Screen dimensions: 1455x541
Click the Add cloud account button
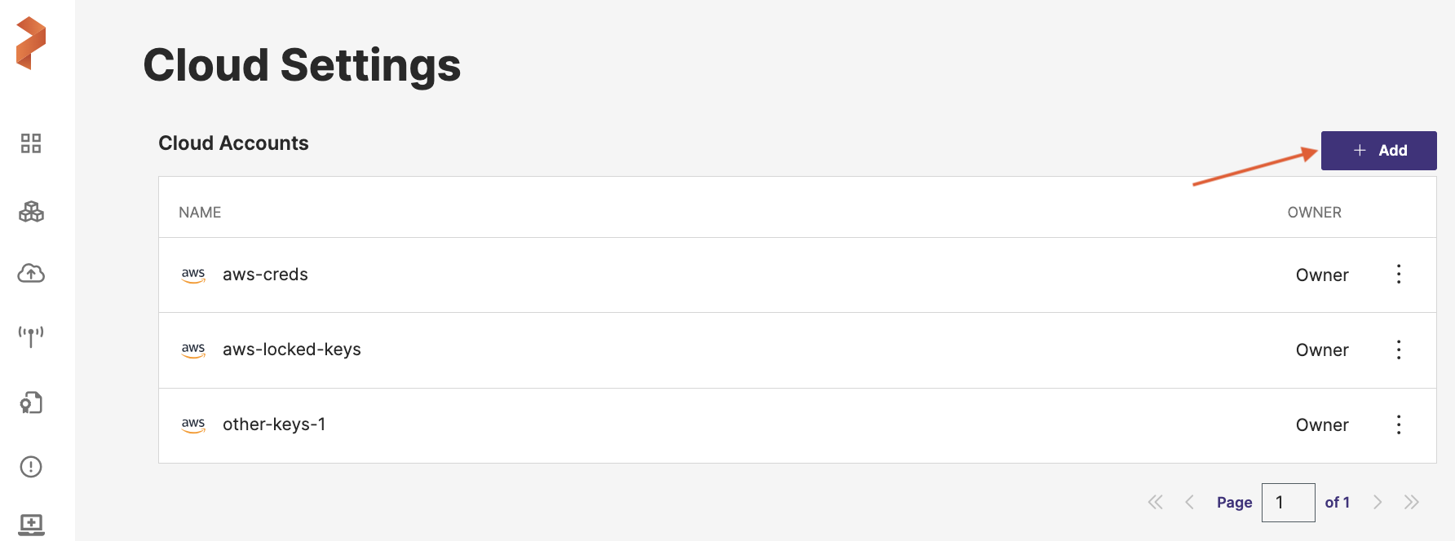click(1378, 151)
